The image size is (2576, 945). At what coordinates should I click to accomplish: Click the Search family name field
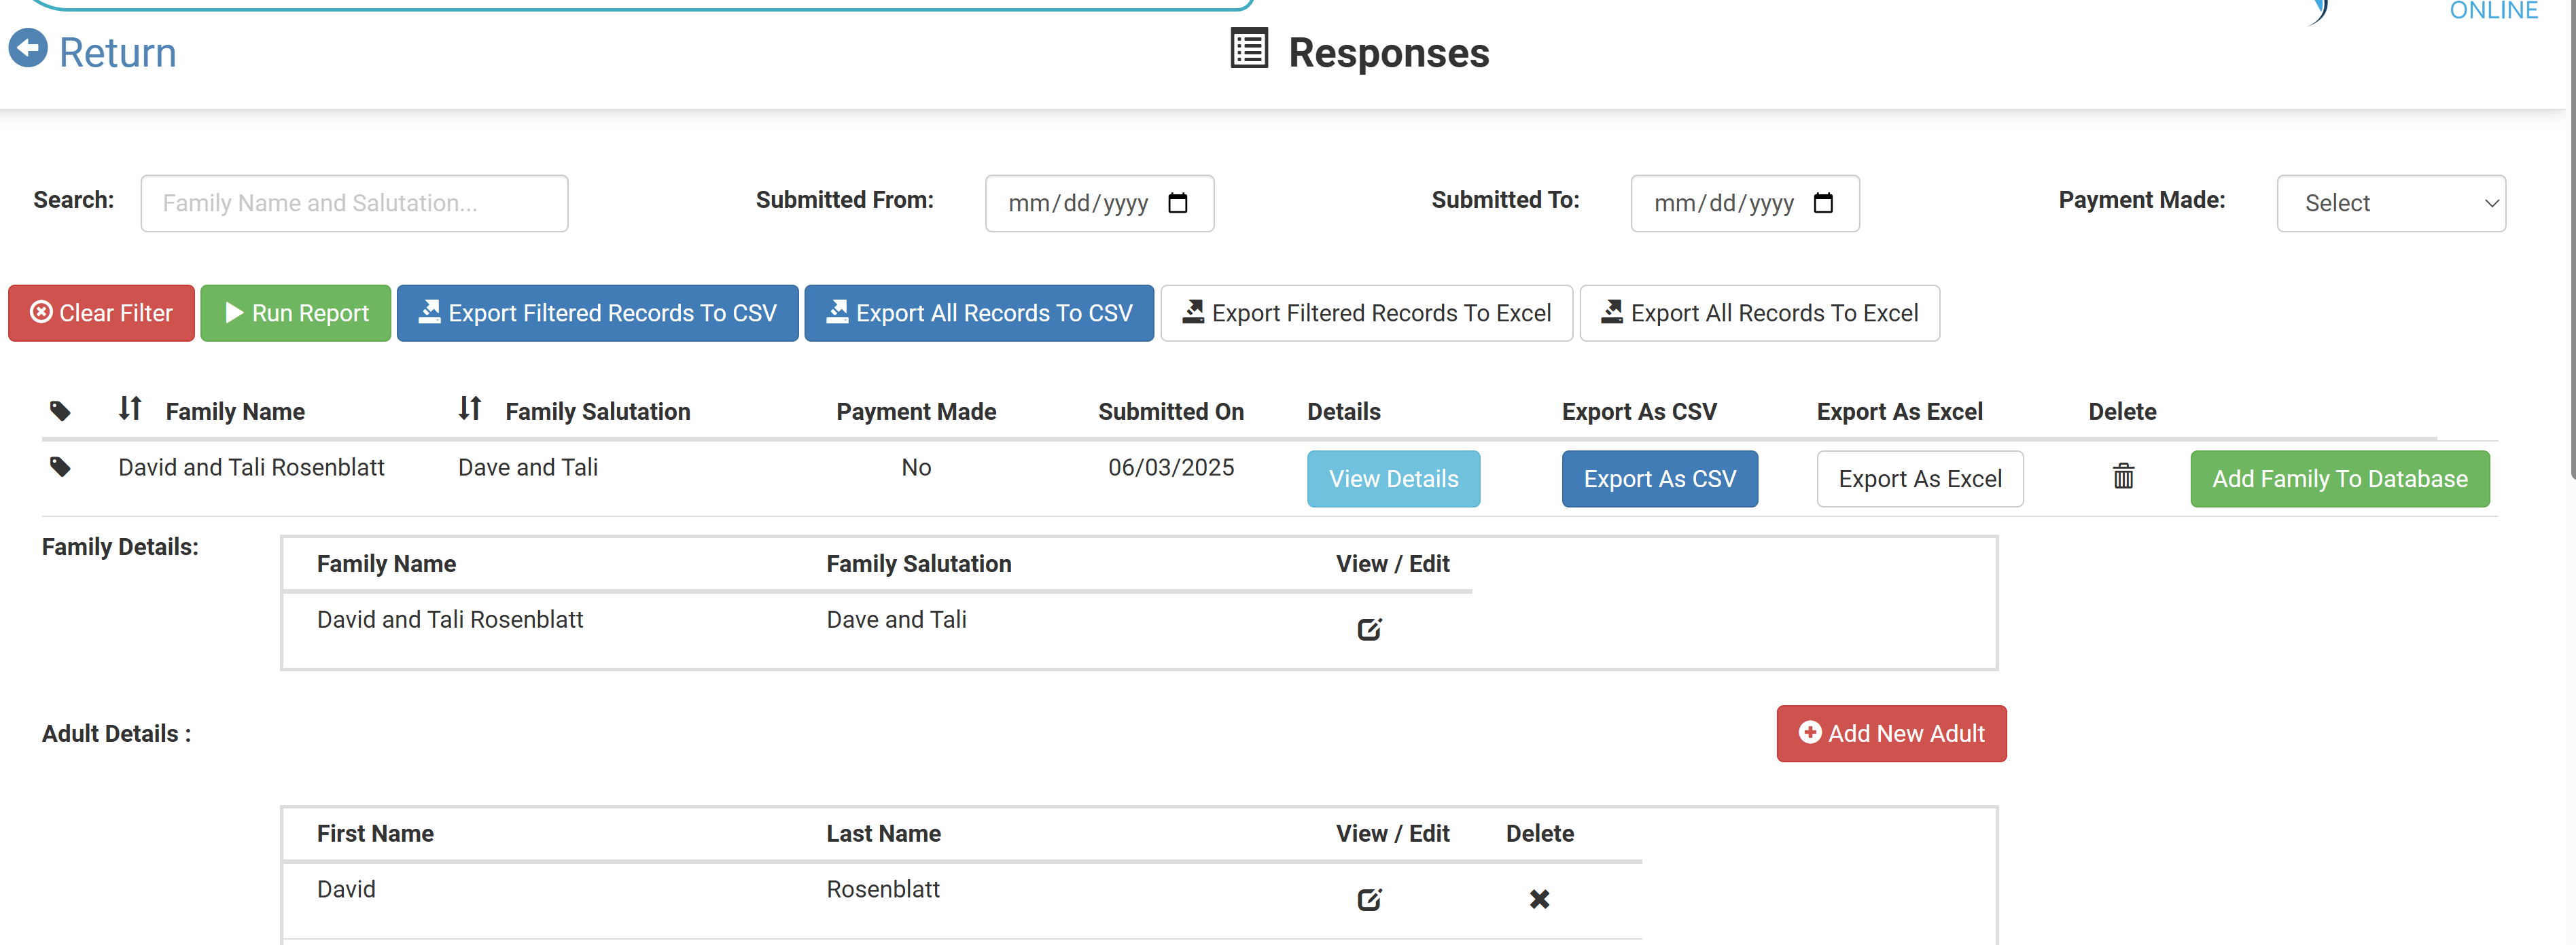354,204
